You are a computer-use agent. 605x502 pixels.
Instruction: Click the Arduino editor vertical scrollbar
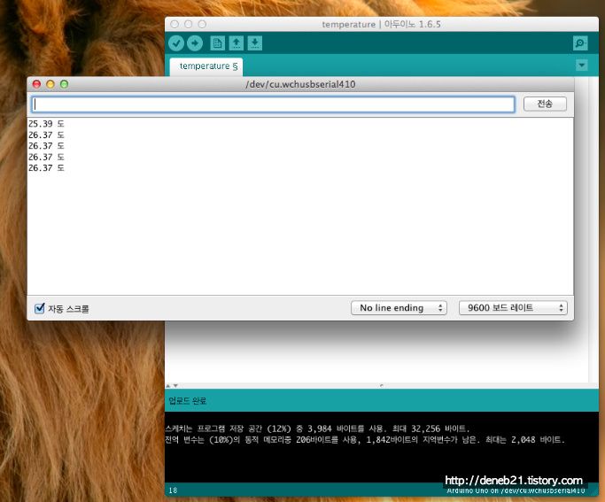(x=593, y=229)
